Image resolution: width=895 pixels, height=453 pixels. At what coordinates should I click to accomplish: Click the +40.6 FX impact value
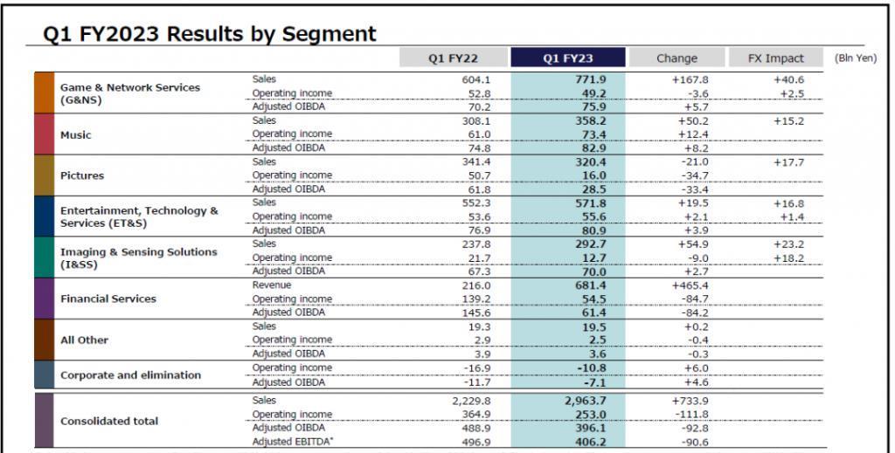pyautogui.click(x=788, y=79)
